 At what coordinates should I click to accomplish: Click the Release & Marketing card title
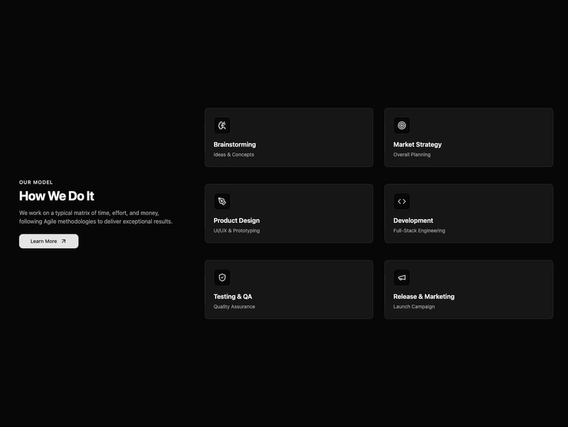tap(424, 296)
